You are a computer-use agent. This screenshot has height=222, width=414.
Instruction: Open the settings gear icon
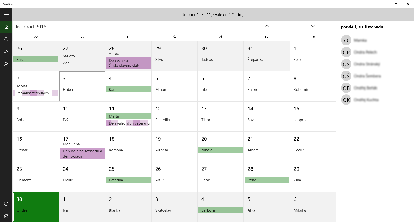click(6, 216)
